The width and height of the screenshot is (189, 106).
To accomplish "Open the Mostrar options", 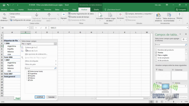I will [179, 16].
